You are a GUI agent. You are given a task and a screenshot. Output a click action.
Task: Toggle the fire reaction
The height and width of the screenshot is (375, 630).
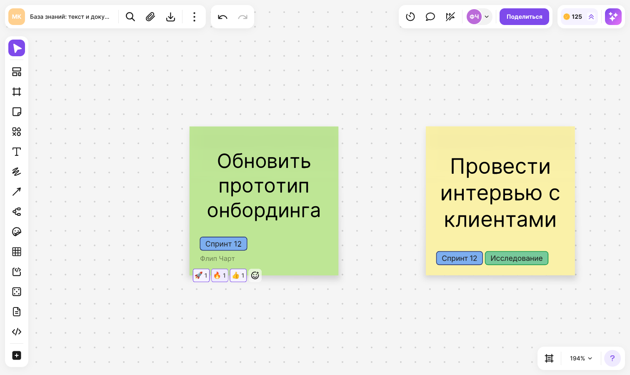pyautogui.click(x=220, y=275)
